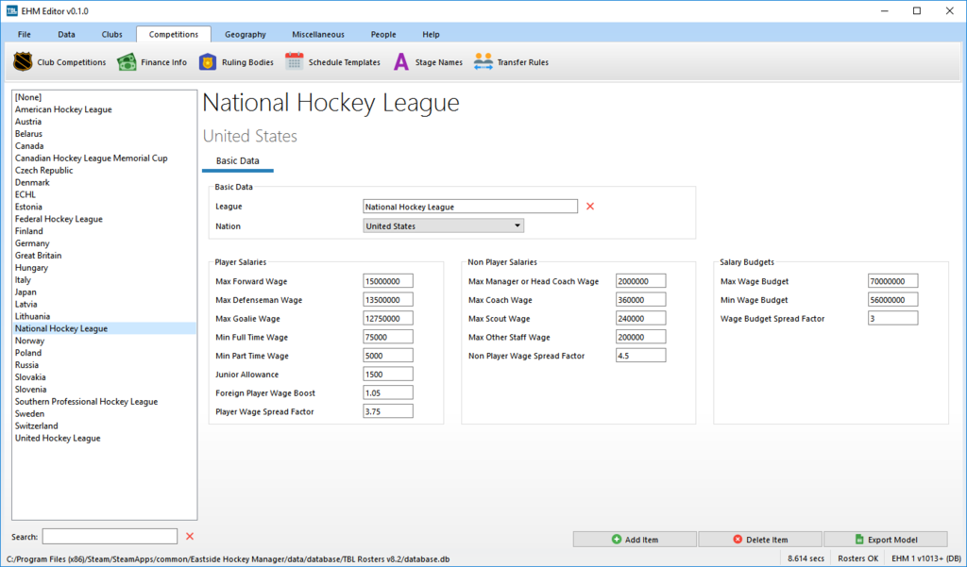Select Great Britain in the list

point(104,255)
